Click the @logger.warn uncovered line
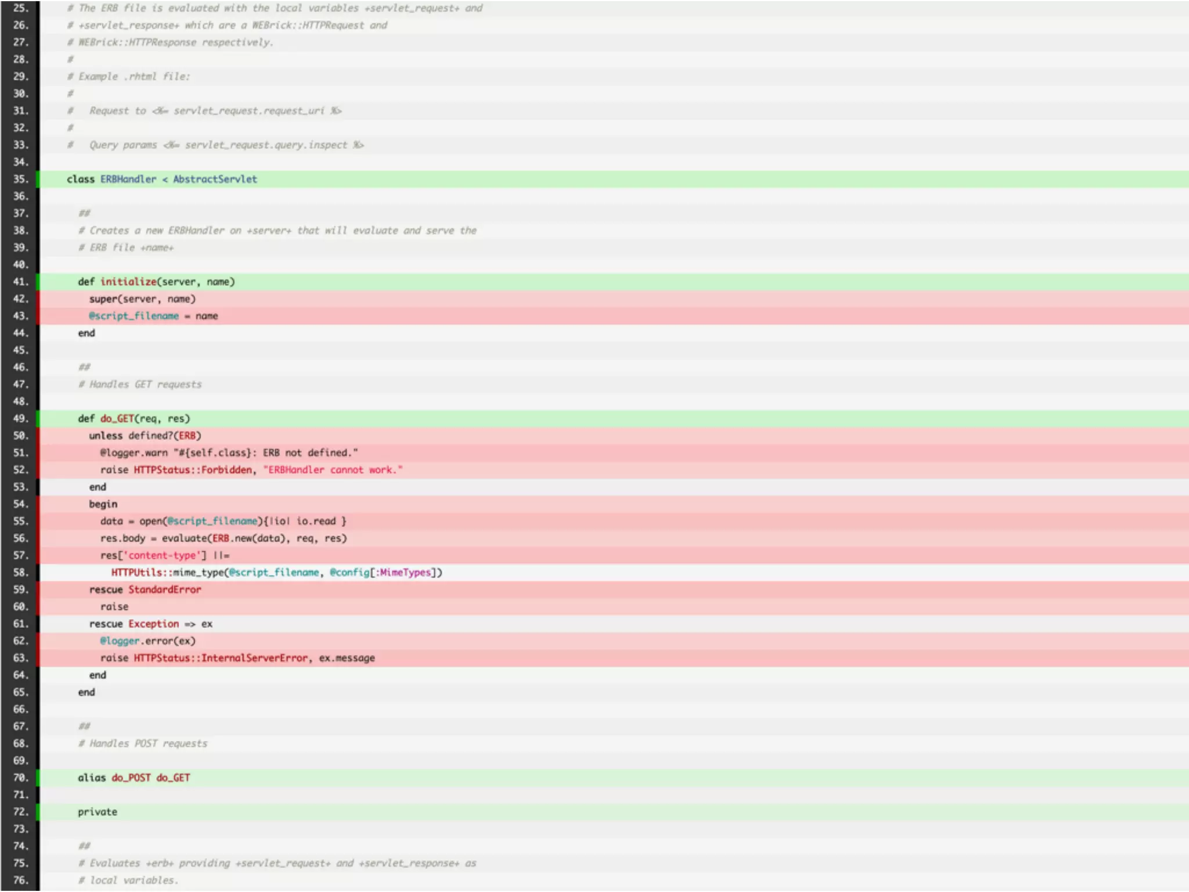The height and width of the screenshot is (892, 1189). click(x=229, y=453)
